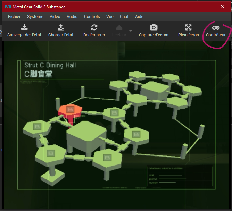Open the Vue menu

pos(110,17)
